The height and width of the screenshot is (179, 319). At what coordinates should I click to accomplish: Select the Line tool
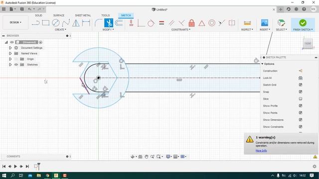click(35, 23)
